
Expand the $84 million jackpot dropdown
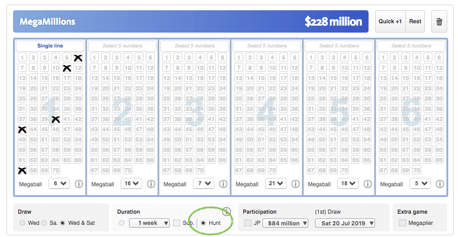285,223
